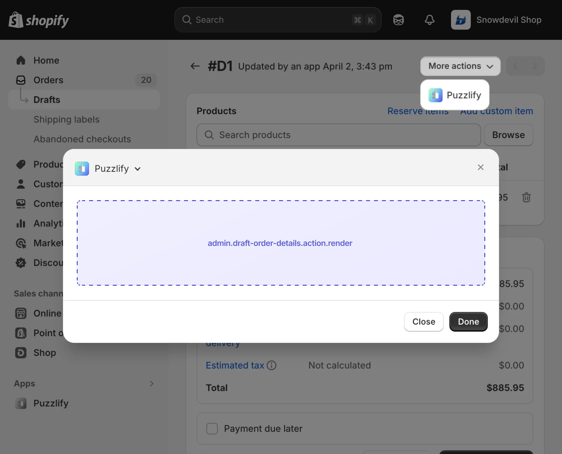
Task: Click the Content image icon
Action: coord(21,204)
